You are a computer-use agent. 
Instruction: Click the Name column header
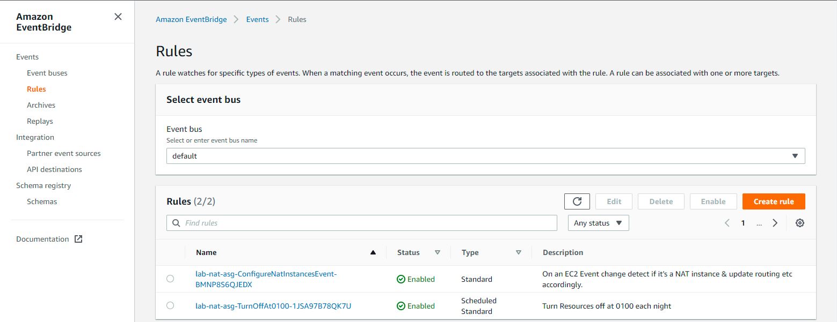pyautogui.click(x=206, y=252)
